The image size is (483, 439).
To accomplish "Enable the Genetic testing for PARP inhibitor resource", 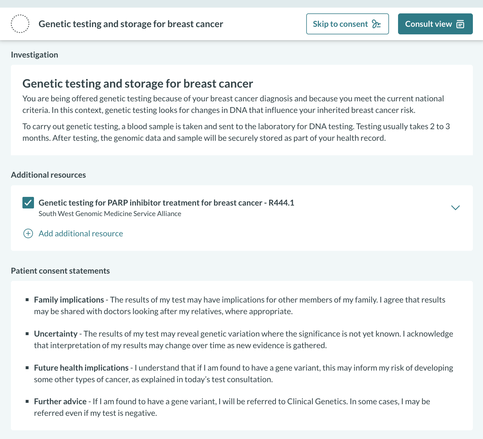I will click(28, 203).
